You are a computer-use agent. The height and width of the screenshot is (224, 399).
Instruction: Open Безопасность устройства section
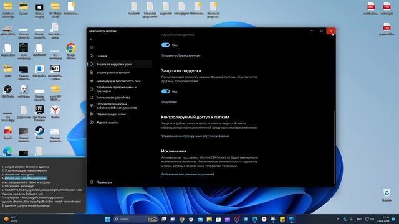tap(113, 98)
